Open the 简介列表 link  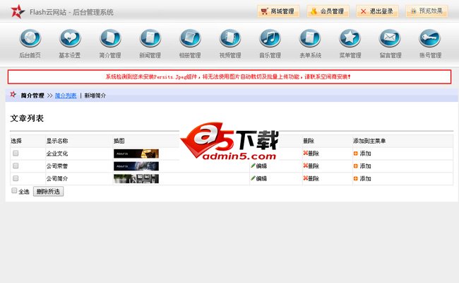[x=66, y=96]
